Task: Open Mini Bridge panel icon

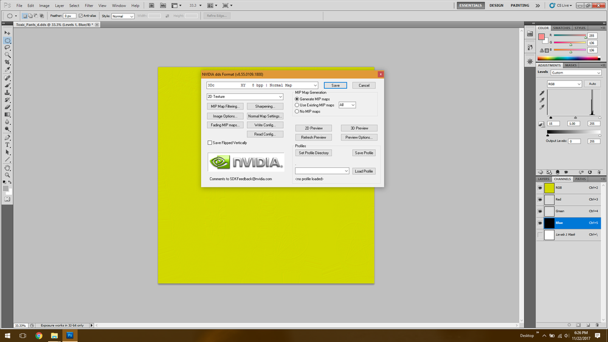Action: coord(530,33)
